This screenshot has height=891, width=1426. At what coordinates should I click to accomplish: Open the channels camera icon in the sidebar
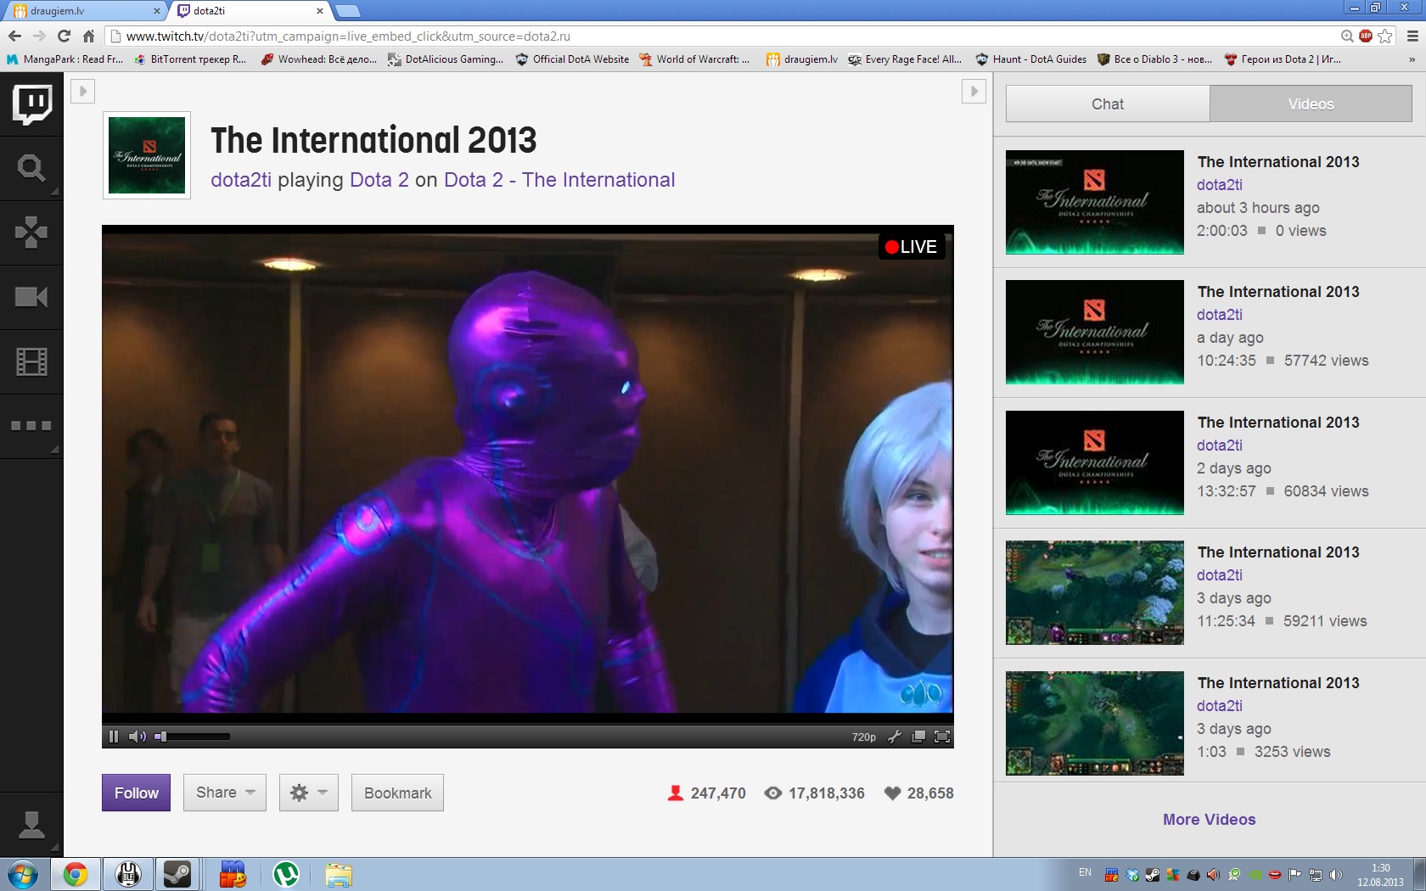31,297
